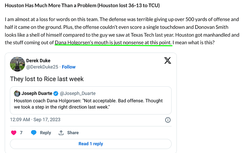Viewport: 244px width, 153px height.
Task: Click the Derek Duke display name
Action: click(38, 61)
